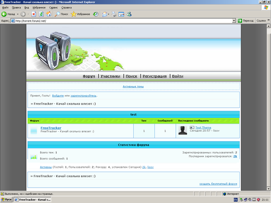Click the Edit page toolbar icon
This screenshot has width=271, height=203.
coord(121,14)
